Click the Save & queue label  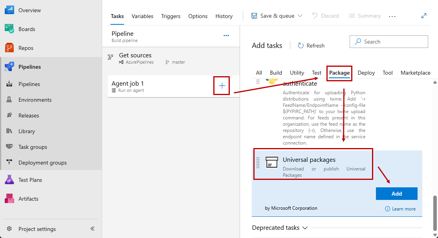277,16
